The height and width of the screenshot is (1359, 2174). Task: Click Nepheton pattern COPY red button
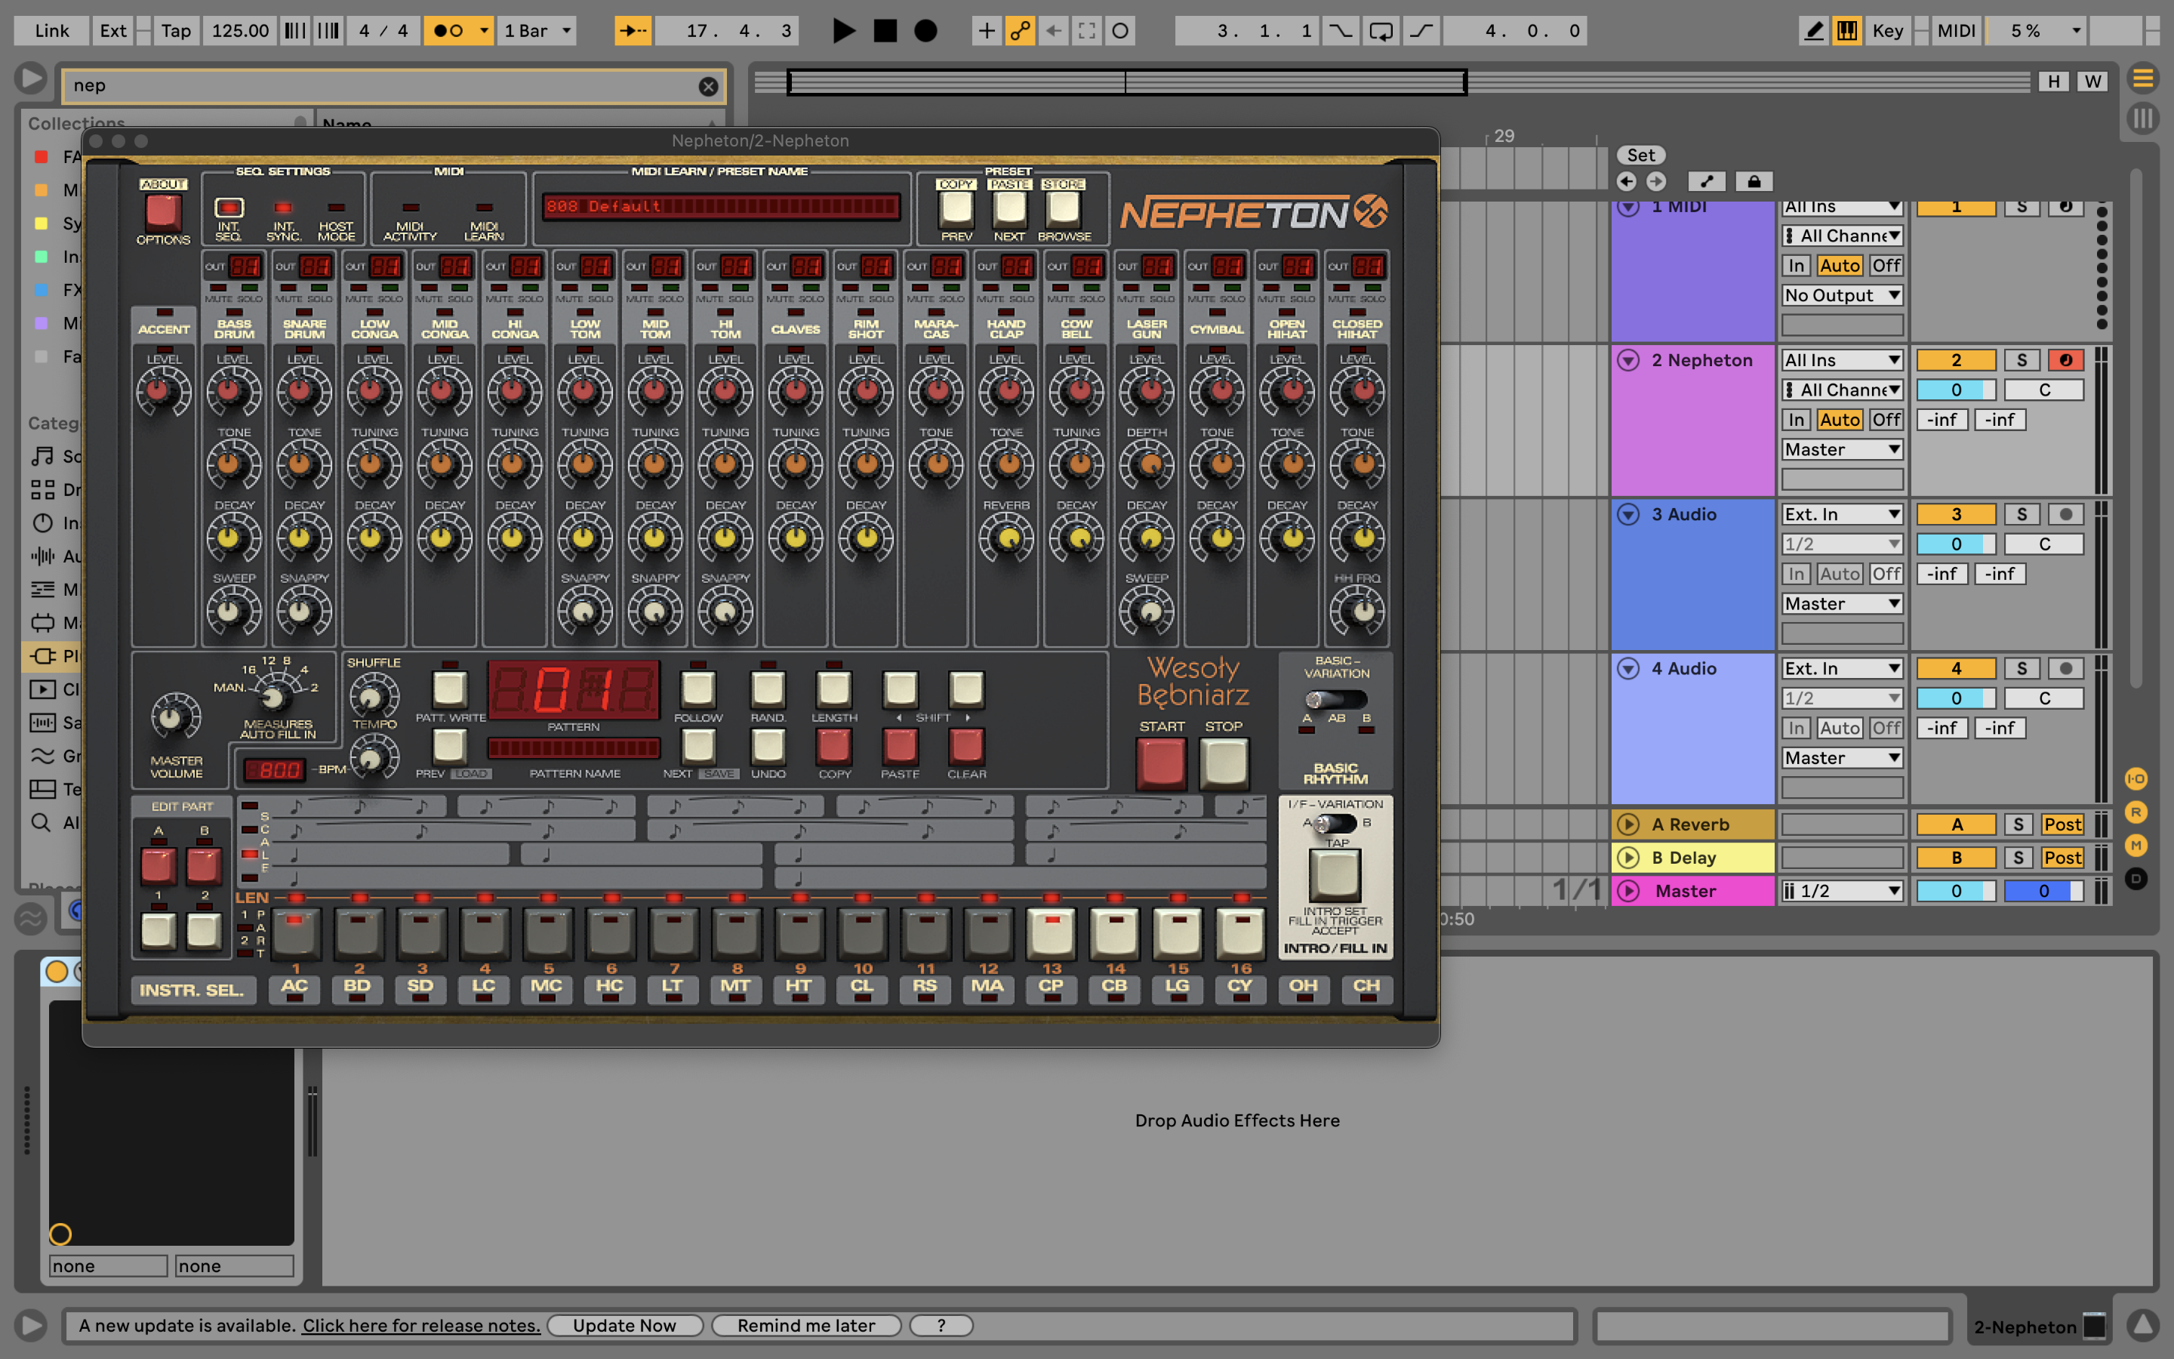(x=833, y=746)
